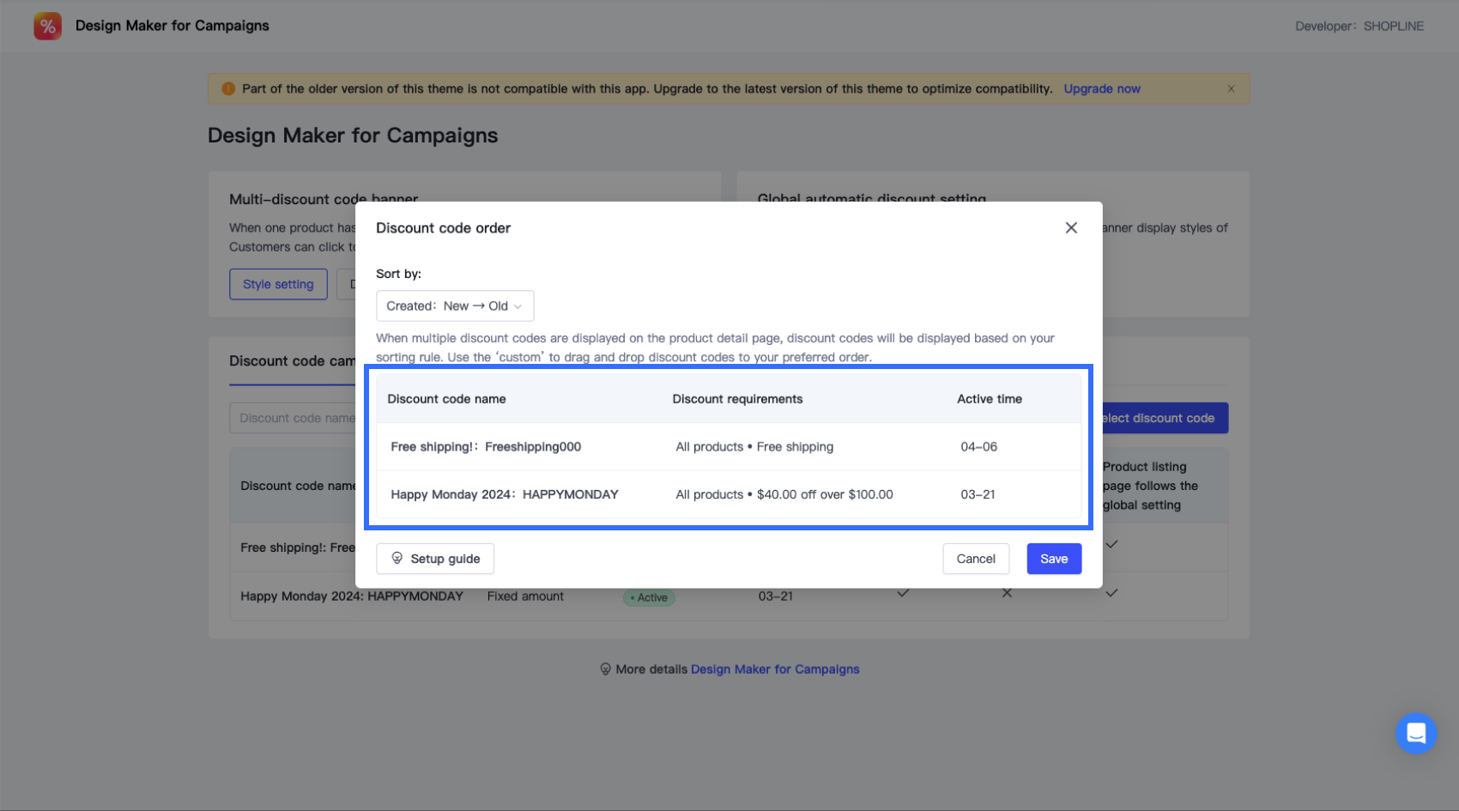This screenshot has width=1459, height=811.
Task: Click the orange warning icon in banner
Action: [228, 88]
